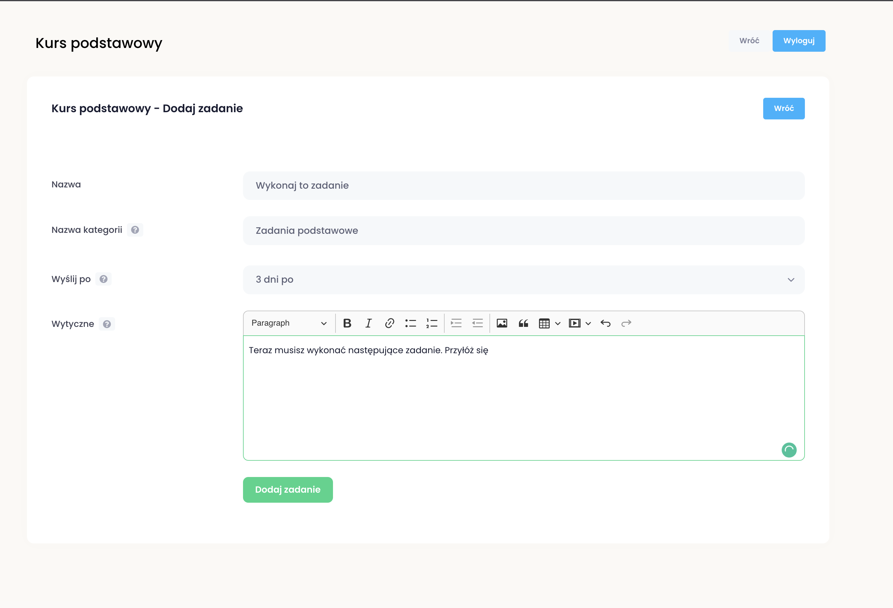Click the Nazwa input field

[x=523, y=186]
